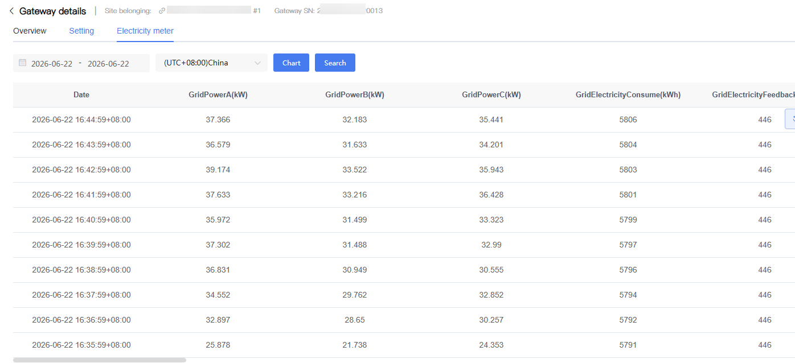Select row dated 2026-06-22 16:43:59+08:00
The image size is (795, 363).
pyautogui.click(x=404, y=145)
